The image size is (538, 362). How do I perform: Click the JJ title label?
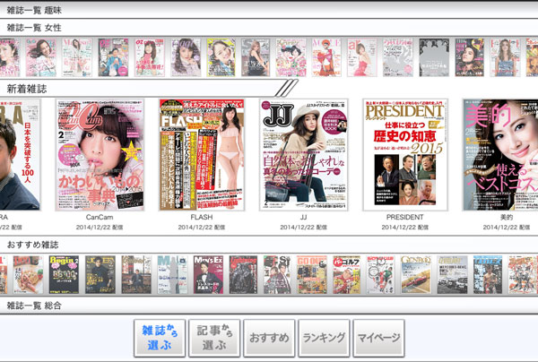[303, 217]
